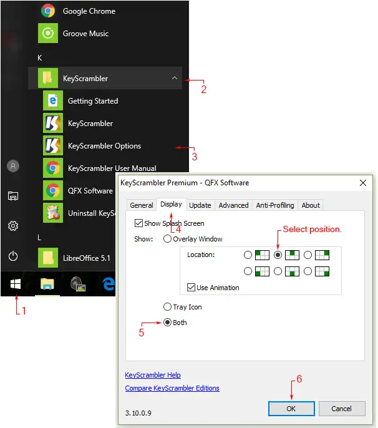Choose the top-center location radio button

[x=278, y=255]
